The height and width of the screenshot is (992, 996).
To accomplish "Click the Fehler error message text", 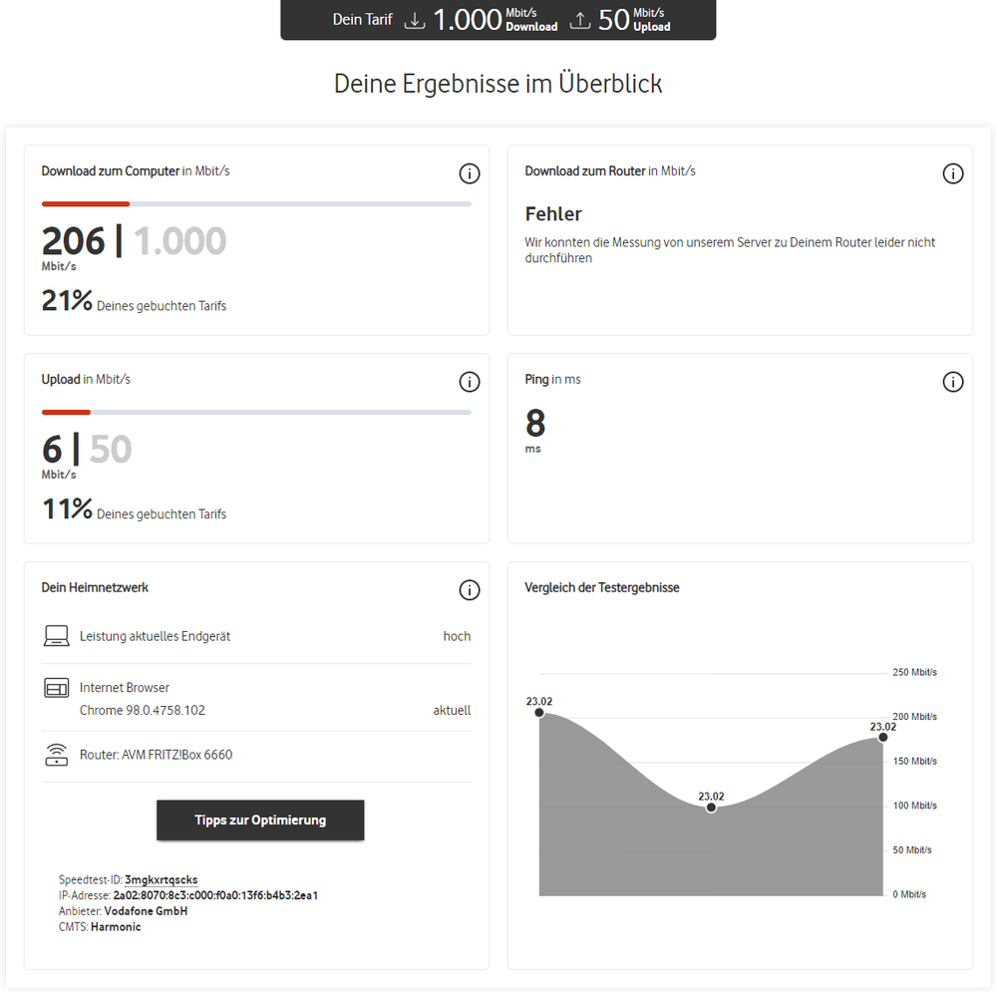I will 553,213.
